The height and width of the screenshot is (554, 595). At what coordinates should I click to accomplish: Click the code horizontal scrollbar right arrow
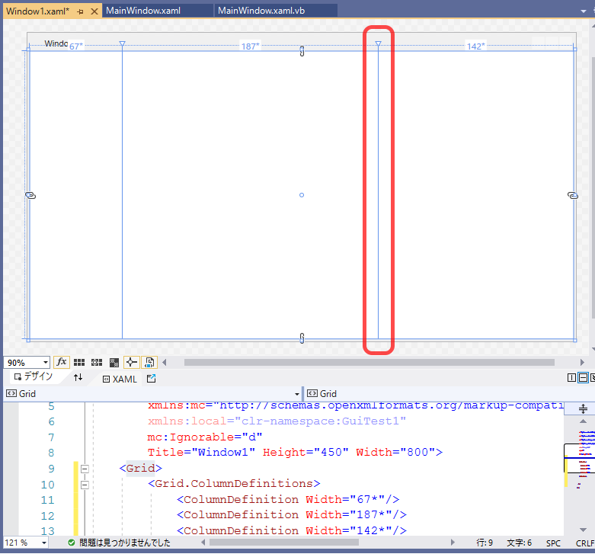pos(453,543)
